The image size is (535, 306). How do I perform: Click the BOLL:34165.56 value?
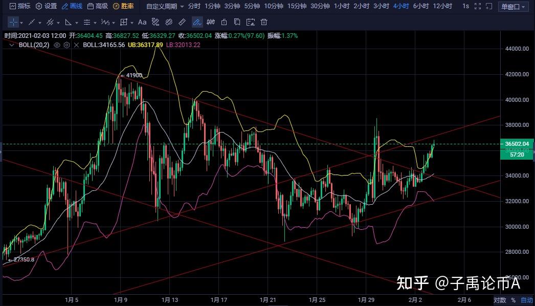pos(104,45)
